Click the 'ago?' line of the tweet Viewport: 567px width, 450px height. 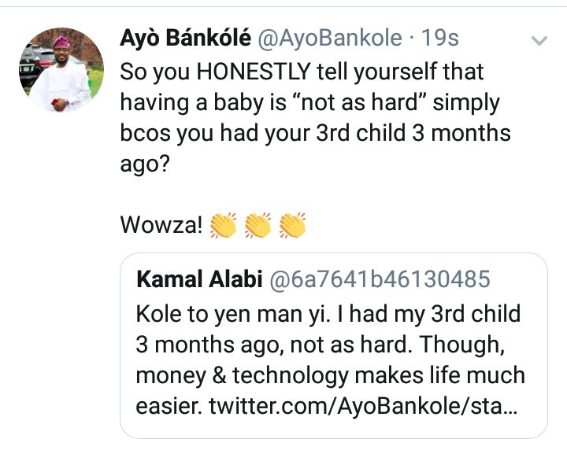click(145, 164)
